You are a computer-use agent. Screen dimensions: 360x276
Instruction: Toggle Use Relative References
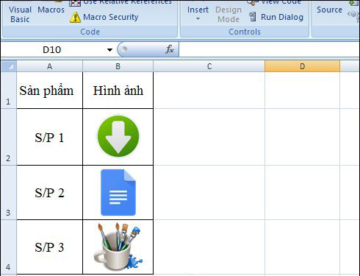click(120, 2)
